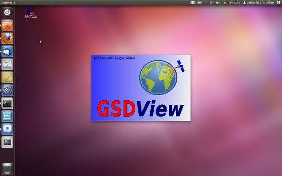Open the Antonio Valentino user menu
The height and width of the screenshot is (176, 282).
tap(258, 3)
